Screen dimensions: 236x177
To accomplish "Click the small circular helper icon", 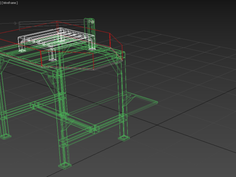I will [x=15, y=23].
